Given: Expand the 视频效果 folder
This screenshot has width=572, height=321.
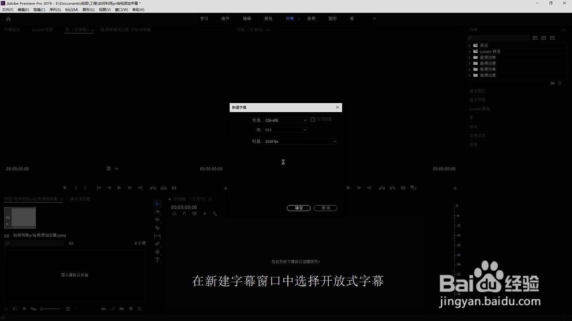Looking at the screenshot, I should [x=469, y=70].
